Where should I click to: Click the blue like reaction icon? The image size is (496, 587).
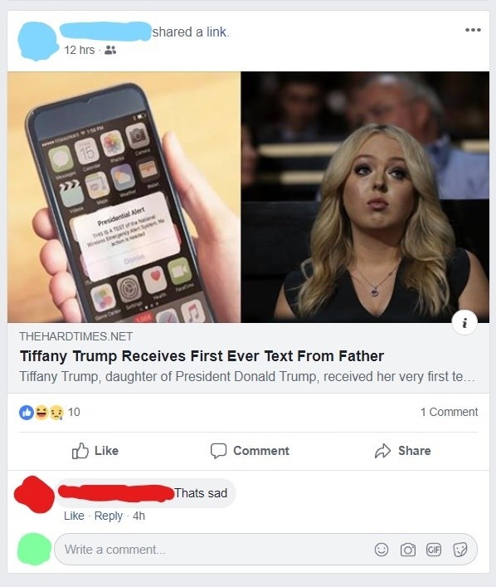(x=27, y=412)
